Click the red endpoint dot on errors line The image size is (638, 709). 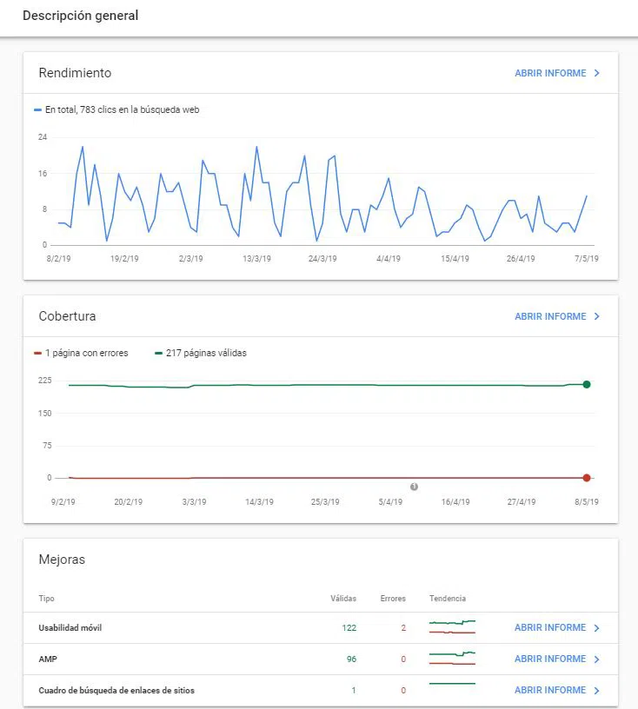587,478
